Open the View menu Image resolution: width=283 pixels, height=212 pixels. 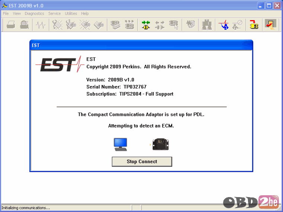[17, 13]
